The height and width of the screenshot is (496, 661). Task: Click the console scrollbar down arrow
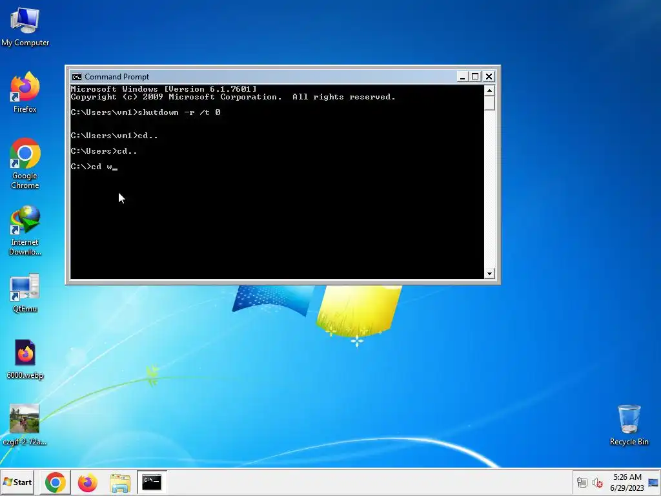tap(489, 273)
